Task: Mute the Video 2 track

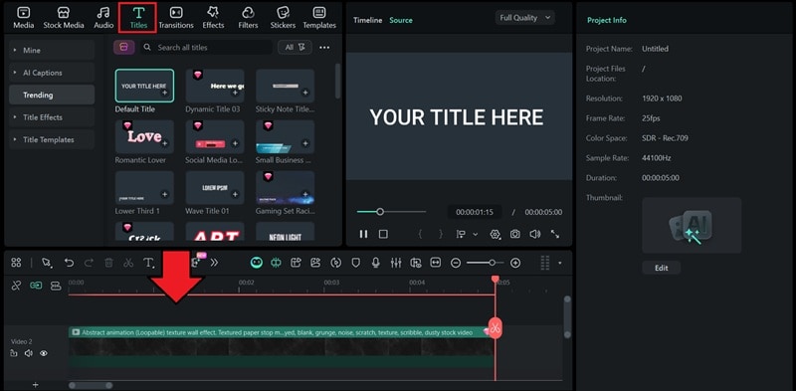Action: point(29,353)
